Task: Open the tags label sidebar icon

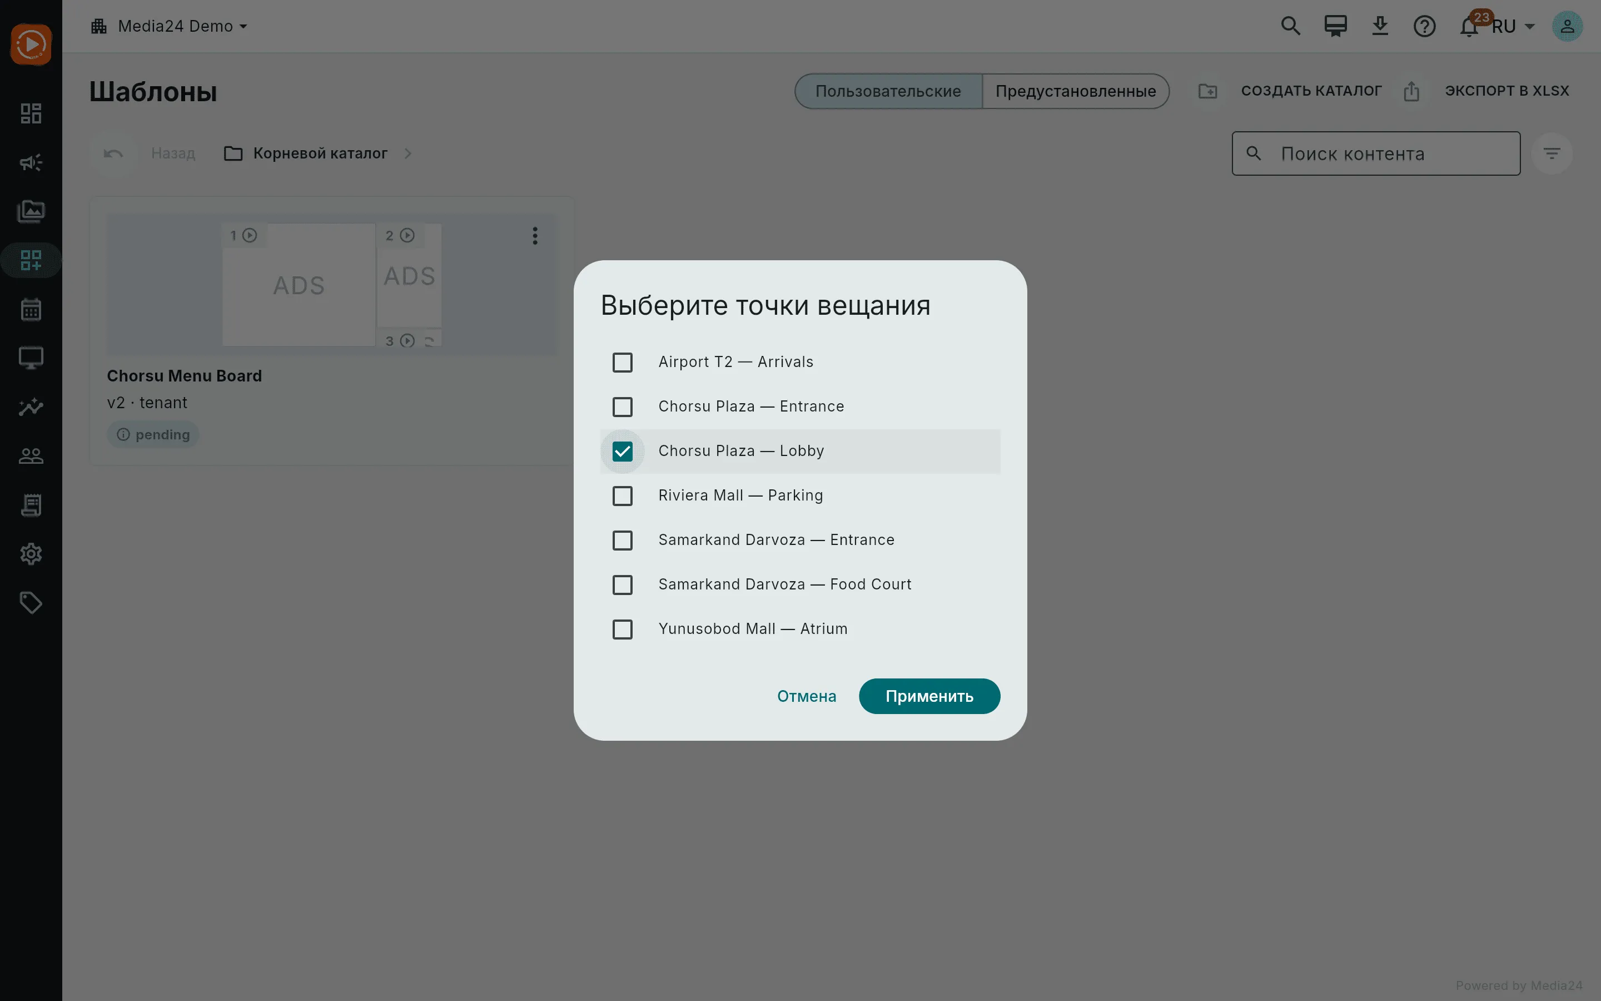Action: click(31, 602)
